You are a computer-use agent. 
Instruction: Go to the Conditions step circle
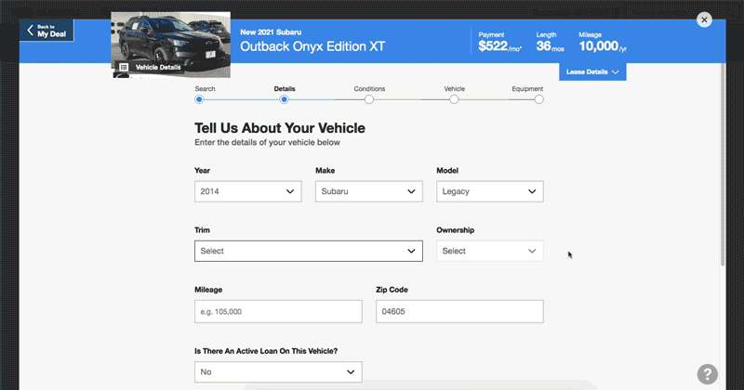pyautogui.click(x=369, y=99)
